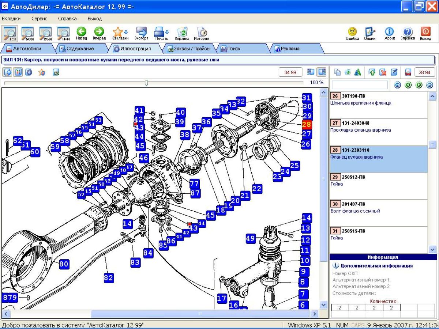
Task: Select the 25% zoom tool
Action: point(46,33)
